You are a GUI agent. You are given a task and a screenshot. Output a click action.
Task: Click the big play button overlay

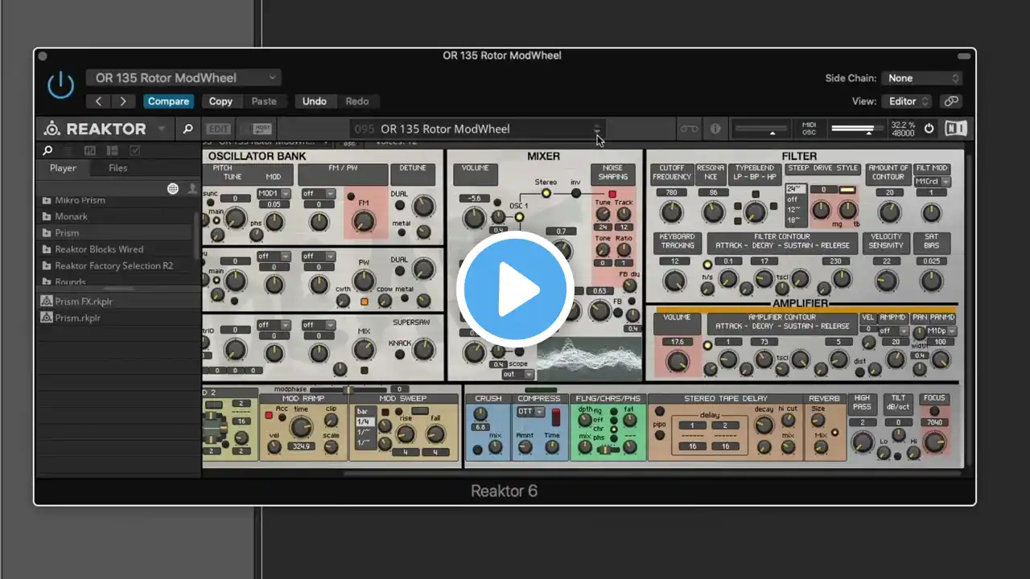tap(515, 289)
